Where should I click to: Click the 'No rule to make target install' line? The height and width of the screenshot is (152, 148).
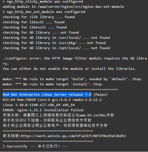pyautogui.click(x=53, y=84)
